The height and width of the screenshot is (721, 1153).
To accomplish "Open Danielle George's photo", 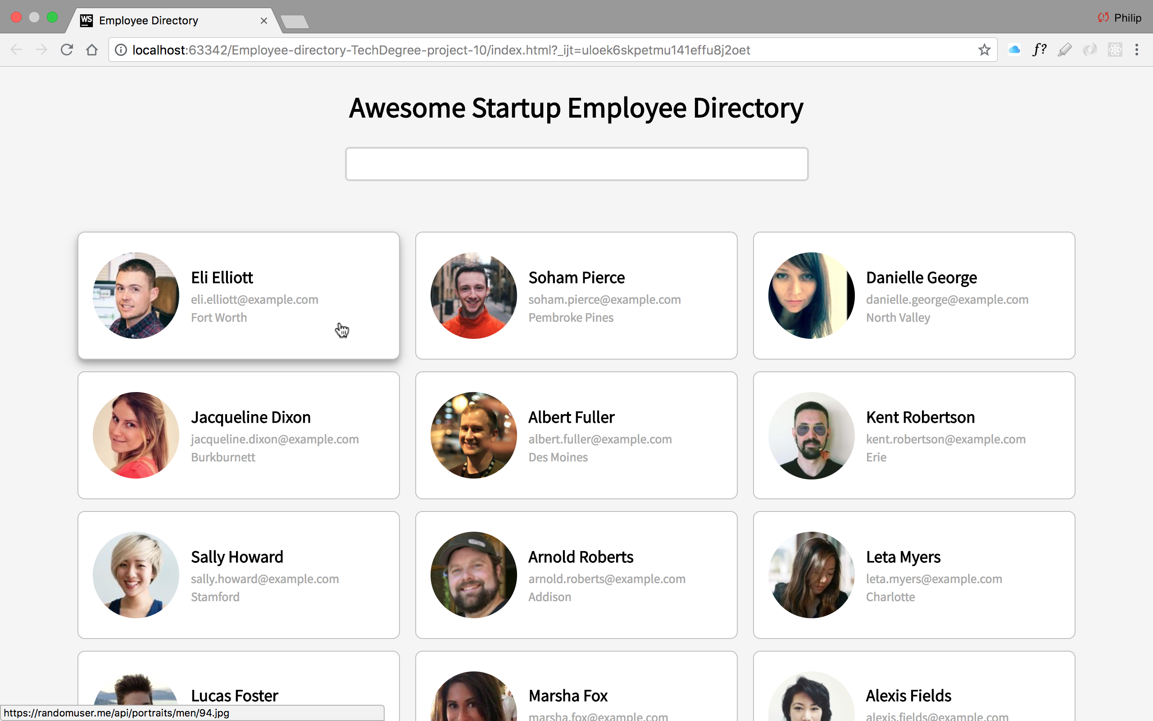I will (x=812, y=296).
